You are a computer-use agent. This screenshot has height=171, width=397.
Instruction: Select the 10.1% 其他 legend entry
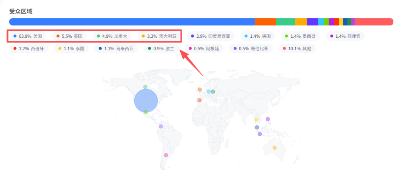[x=297, y=49]
